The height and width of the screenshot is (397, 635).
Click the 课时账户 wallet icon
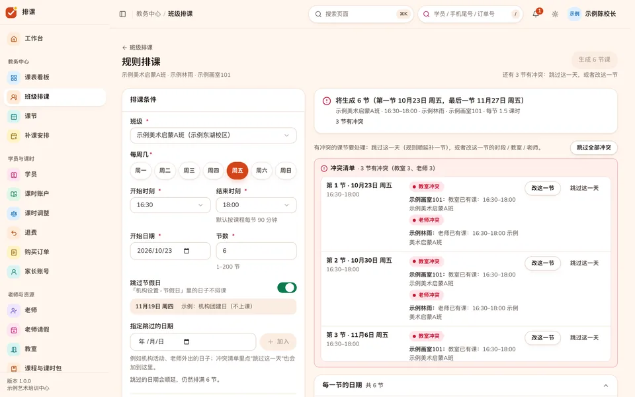click(x=14, y=194)
